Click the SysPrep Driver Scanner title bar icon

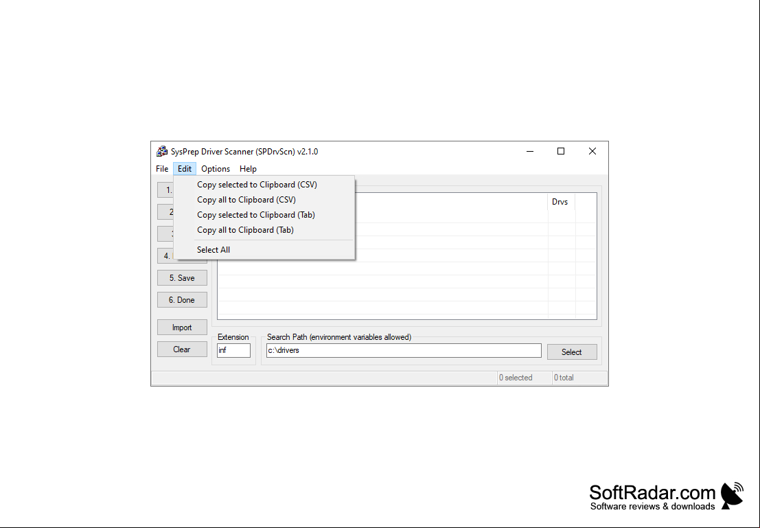[162, 151]
